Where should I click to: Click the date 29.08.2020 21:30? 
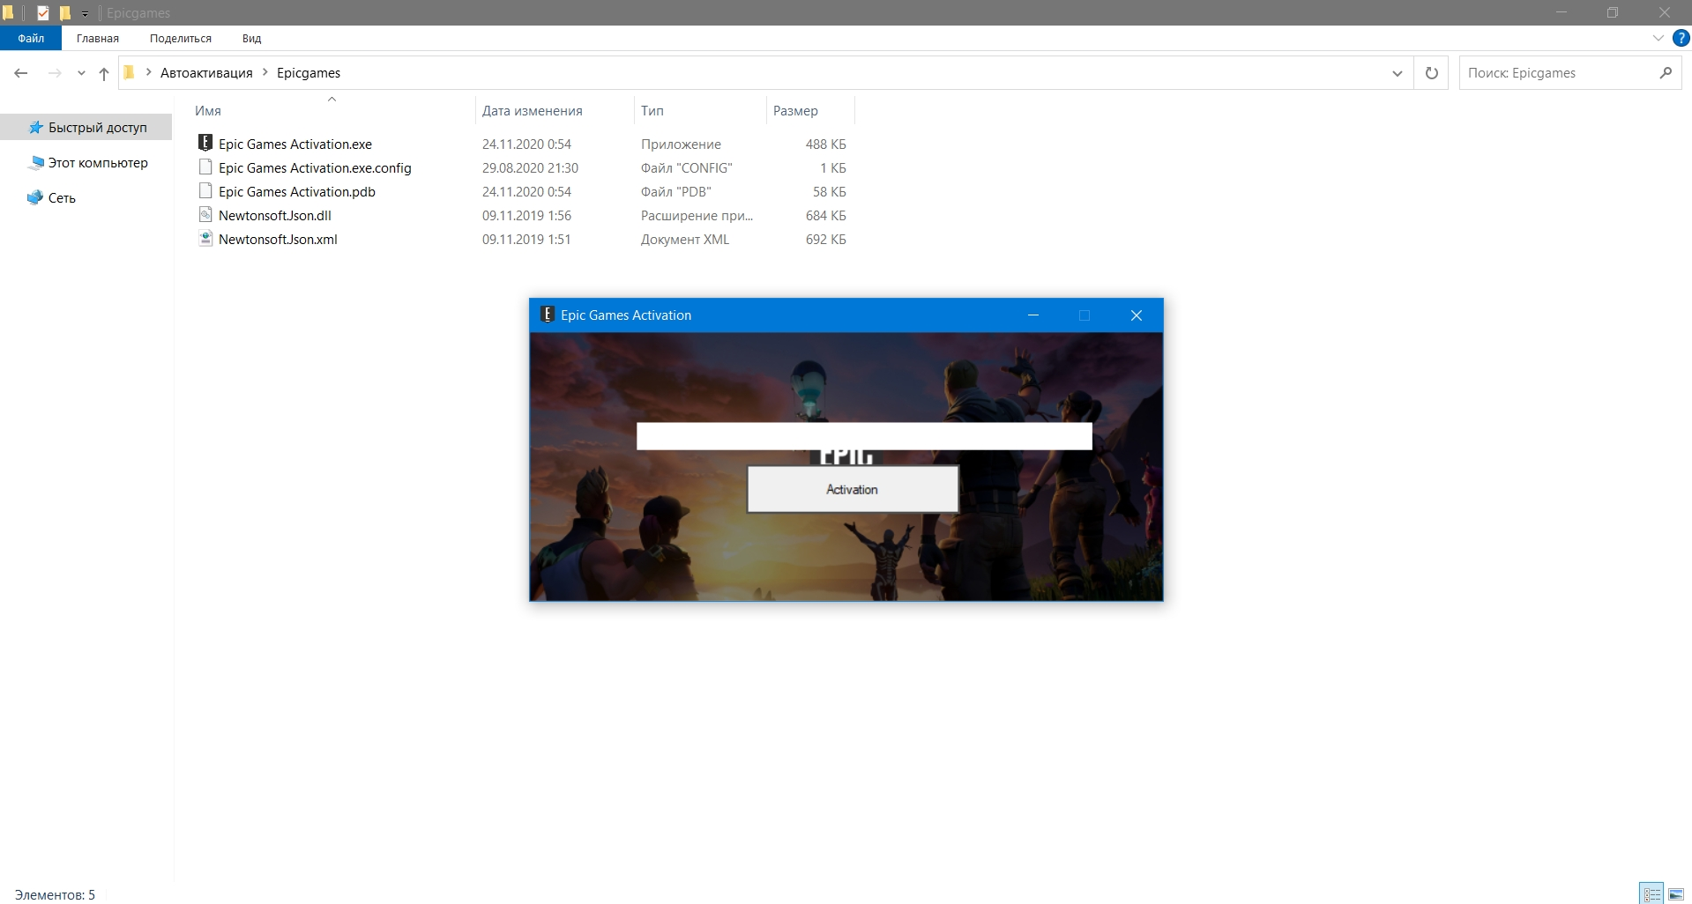(530, 168)
